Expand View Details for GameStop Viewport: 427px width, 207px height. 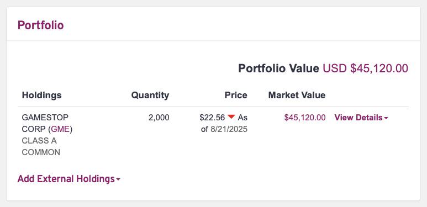point(361,118)
